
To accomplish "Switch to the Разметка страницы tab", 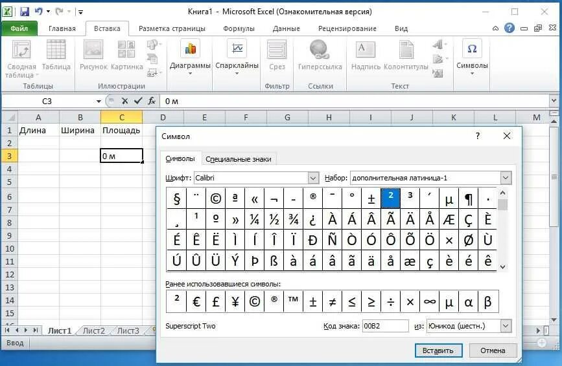I will [172, 28].
